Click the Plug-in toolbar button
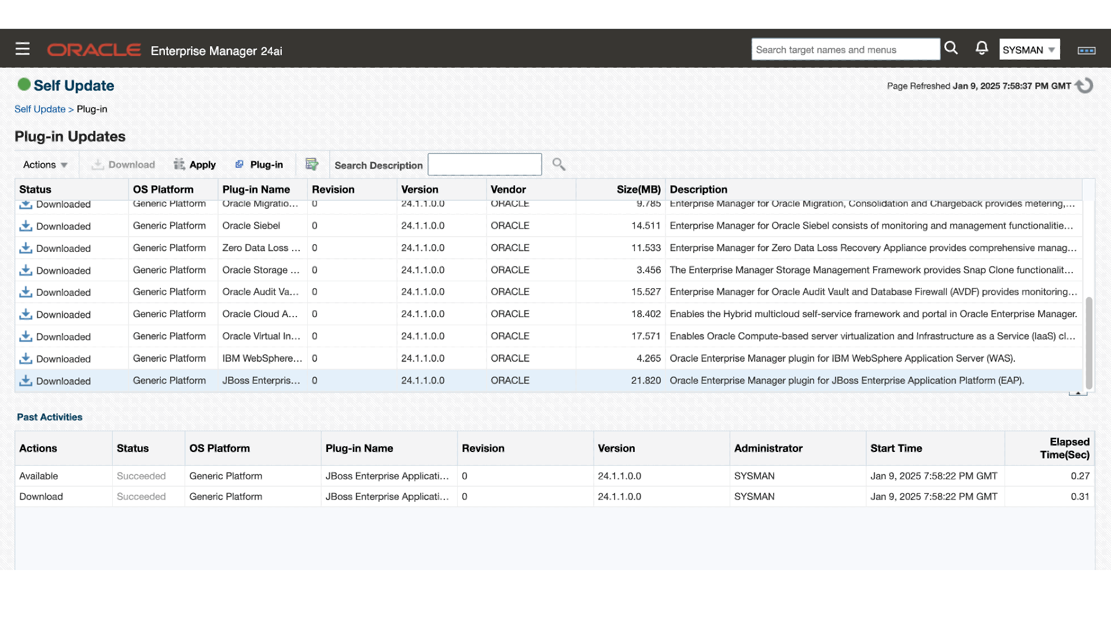1111x625 pixels. 259,165
